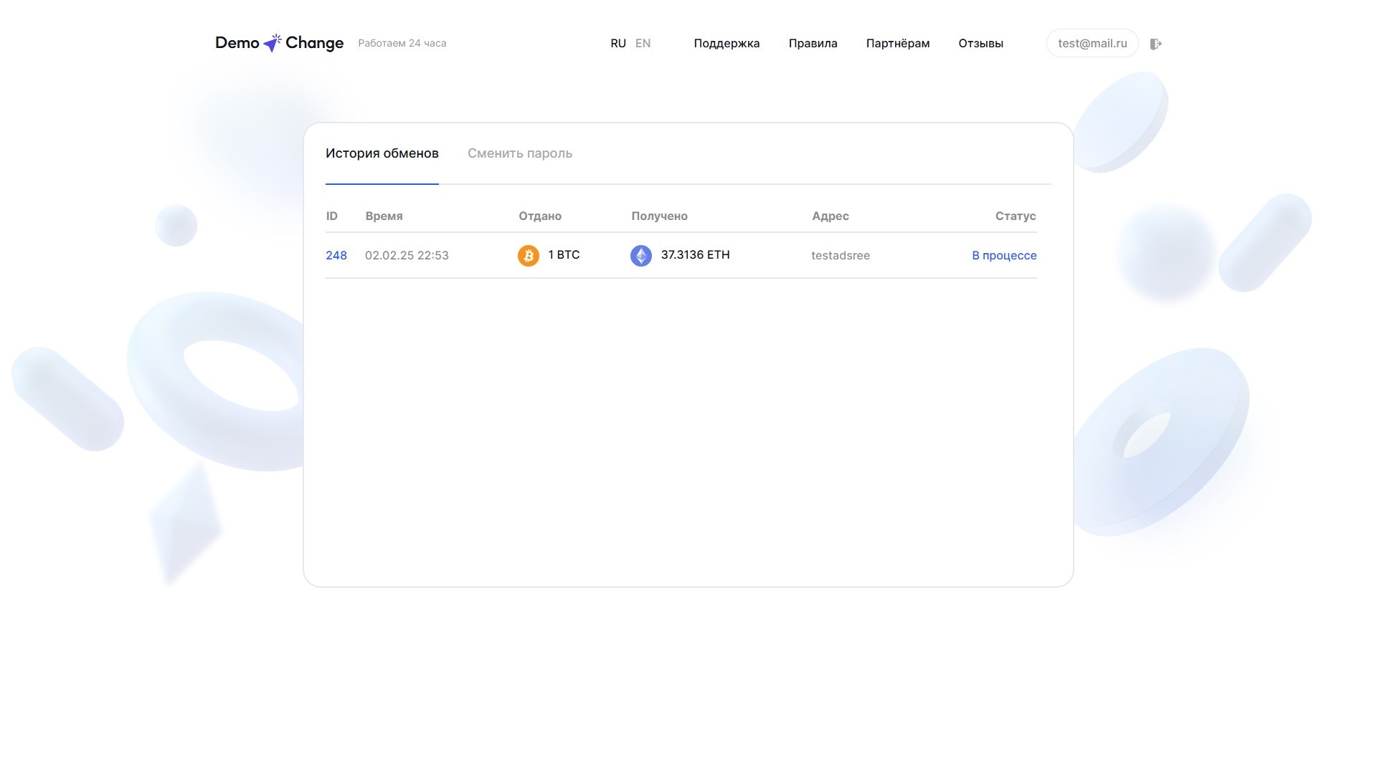Open the Партнёрам page
1377x774 pixels.
[x=897, y=44]
